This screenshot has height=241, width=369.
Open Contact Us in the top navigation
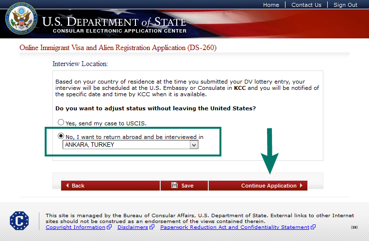coord(306,5)
